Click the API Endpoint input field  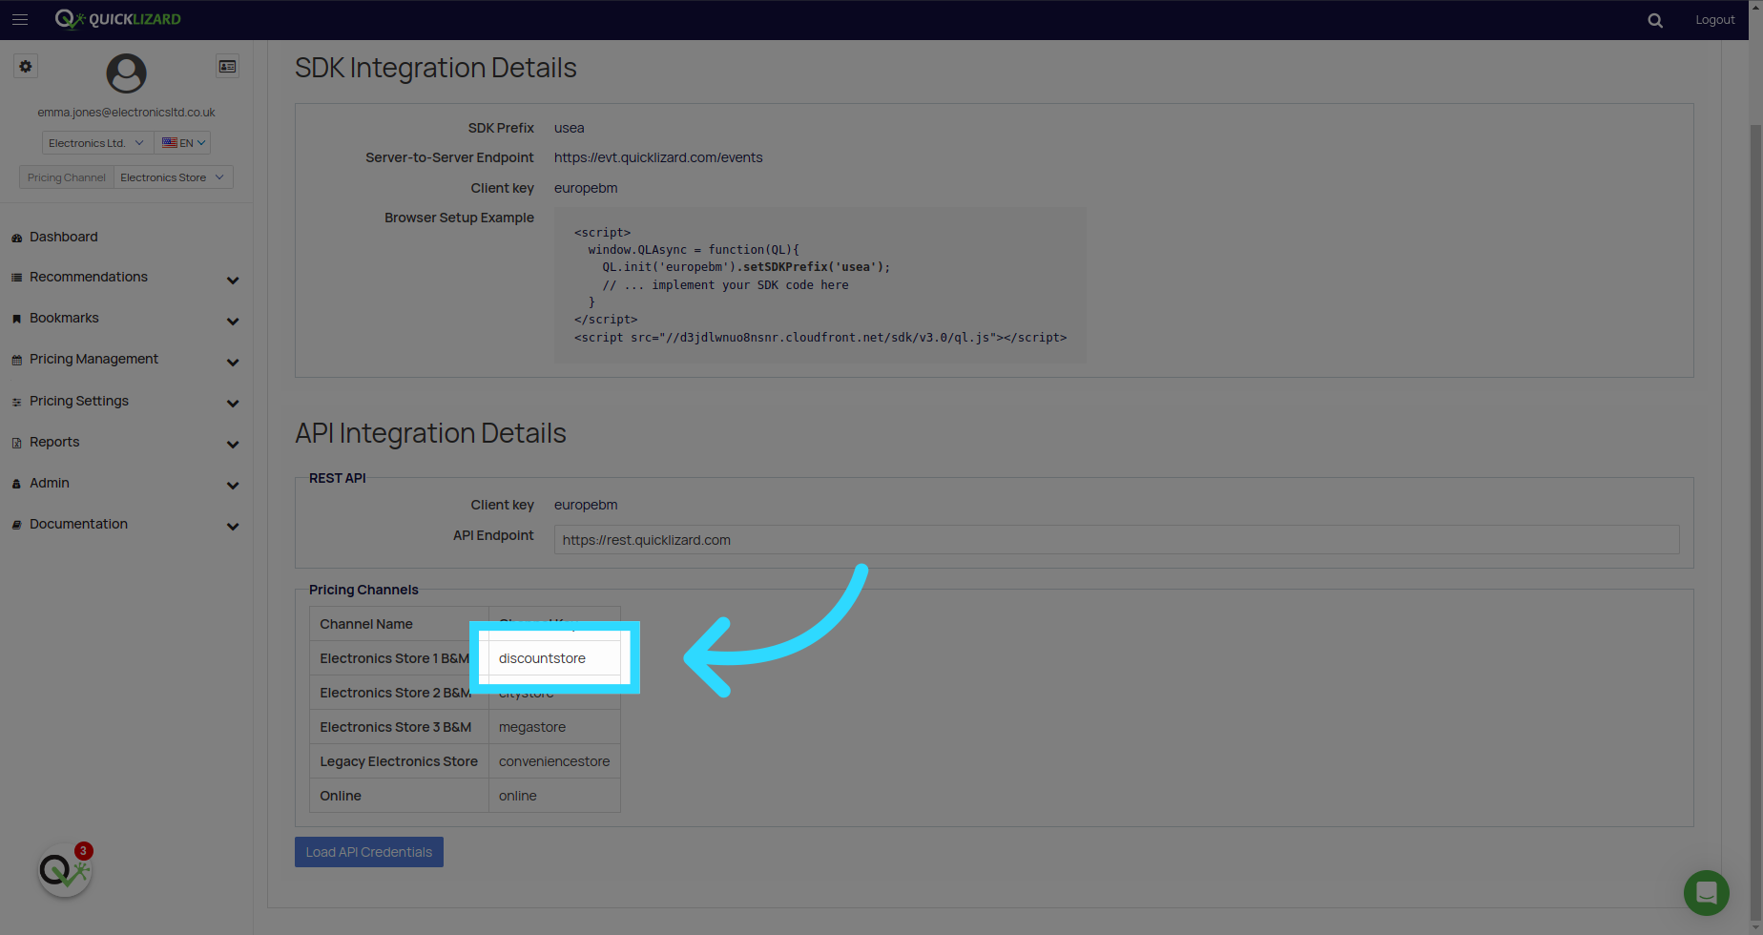pos(1116,540)
